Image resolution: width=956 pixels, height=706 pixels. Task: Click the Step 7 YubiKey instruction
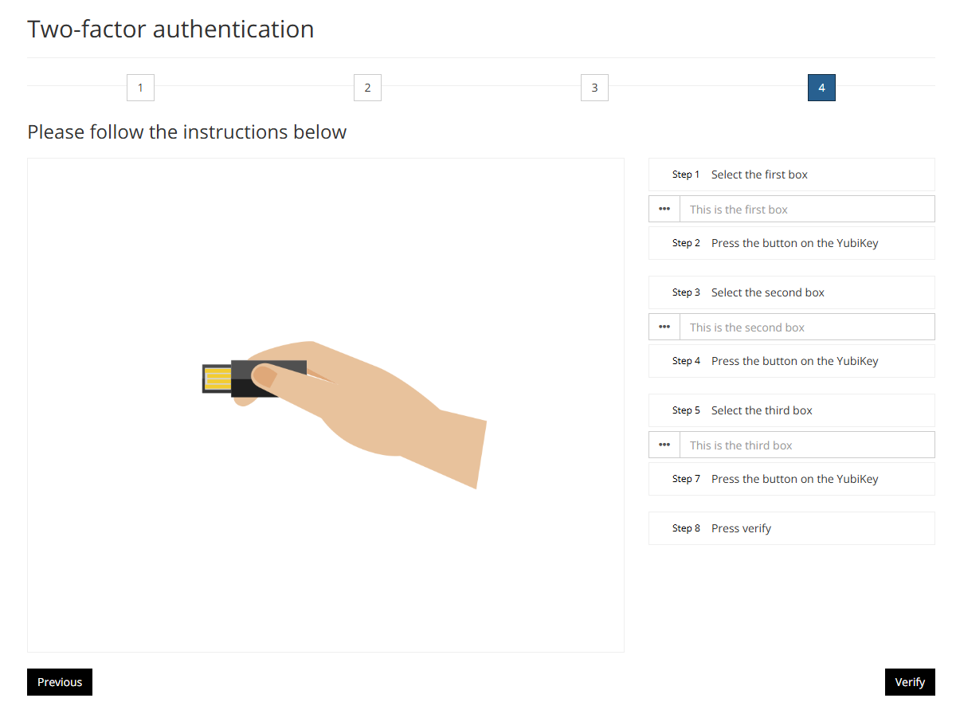point(794,479)
